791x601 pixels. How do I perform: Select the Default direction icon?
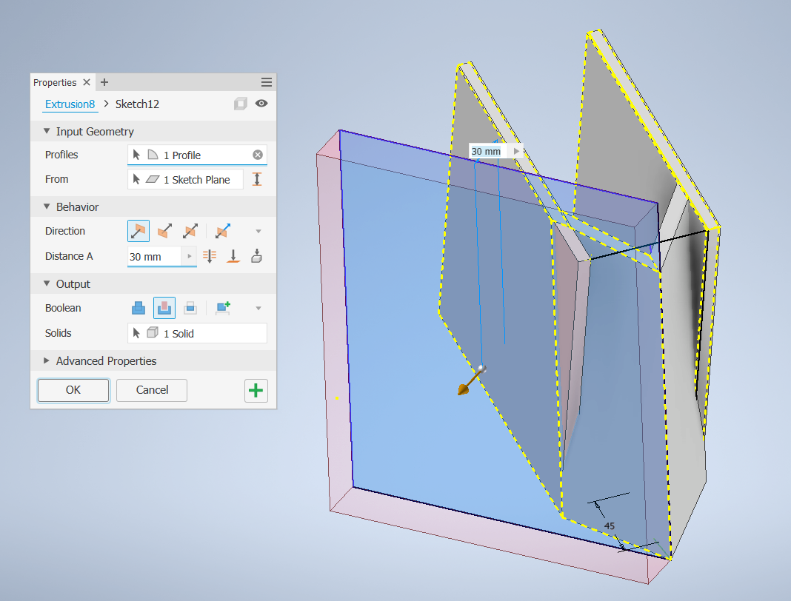(138, 231)
